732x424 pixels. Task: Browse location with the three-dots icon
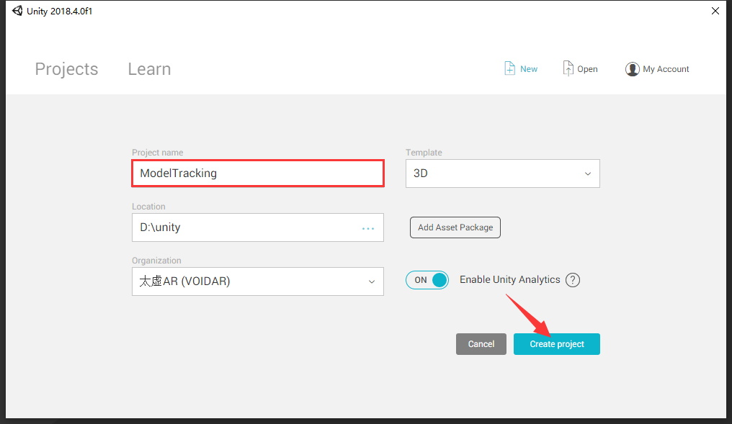pos(368,228)
